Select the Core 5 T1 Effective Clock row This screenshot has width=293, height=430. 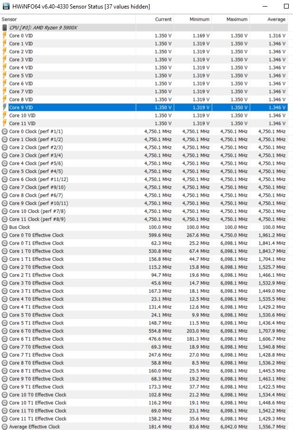click(144, 323)
